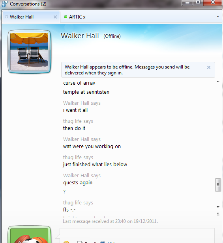Dismiss the offline notification banner
Viewport: 223px width, 243px height.
point(209,67)
